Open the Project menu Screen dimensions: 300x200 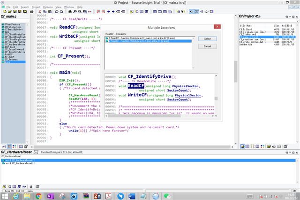pyautogui.click(x=35, y=7)
